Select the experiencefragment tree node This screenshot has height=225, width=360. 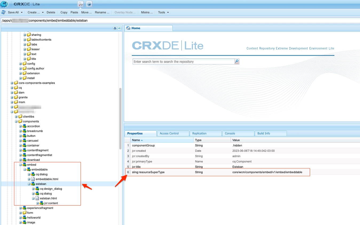pos(40,208)
